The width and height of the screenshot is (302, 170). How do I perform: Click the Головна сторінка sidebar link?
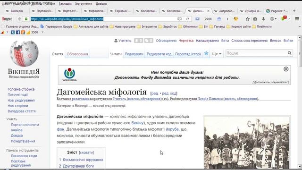21,89
